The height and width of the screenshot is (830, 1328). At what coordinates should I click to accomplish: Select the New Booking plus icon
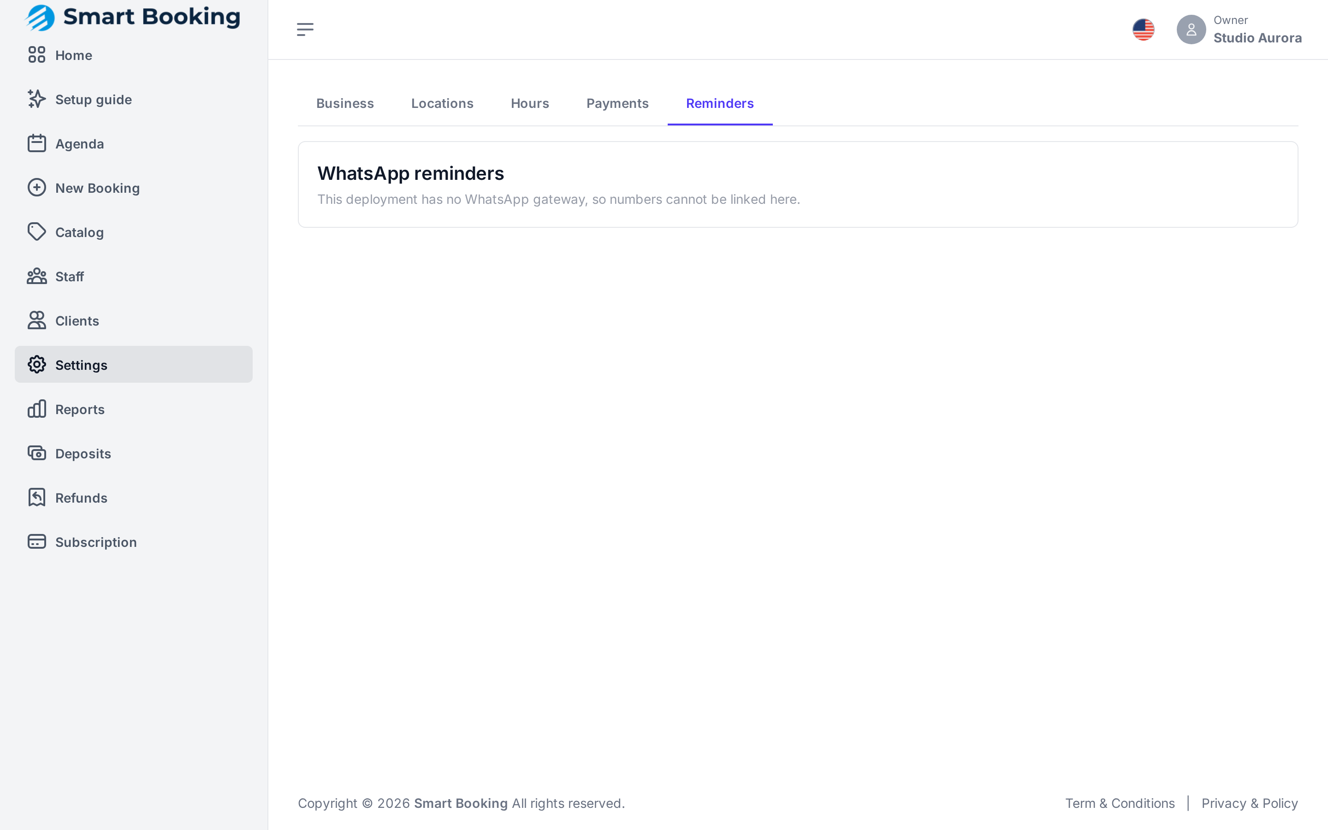tap(37, 188)
